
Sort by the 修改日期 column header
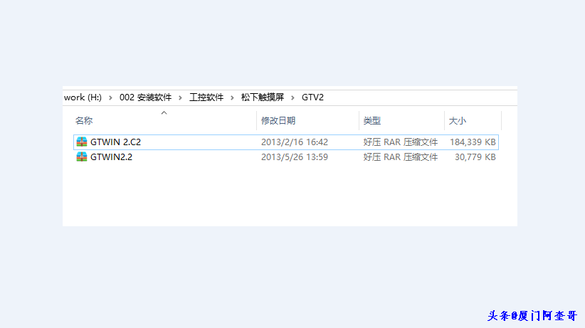point(278,121)
